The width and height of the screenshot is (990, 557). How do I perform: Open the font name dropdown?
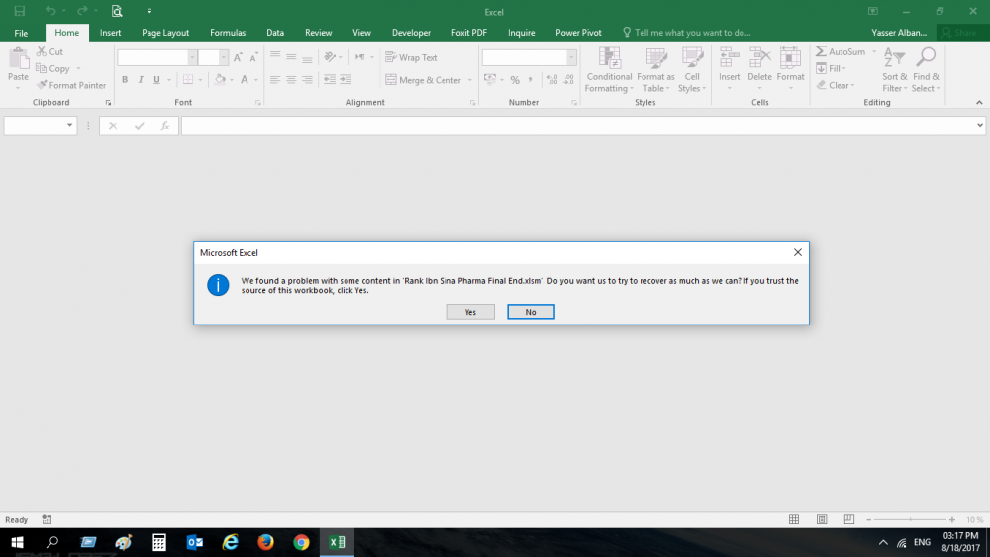pyautogui.click(x=192, y=57)
